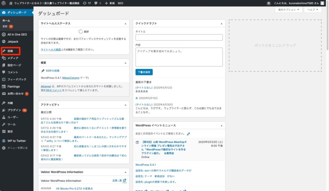Image resolution: width=329 pixels, height=191 pixels.
Task: Select the Home submenu item
Action: [6, 21]
